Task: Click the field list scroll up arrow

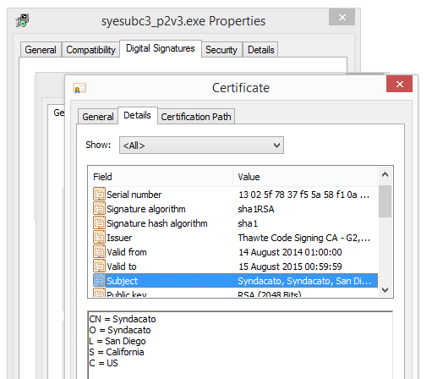Action: [385, 174]
